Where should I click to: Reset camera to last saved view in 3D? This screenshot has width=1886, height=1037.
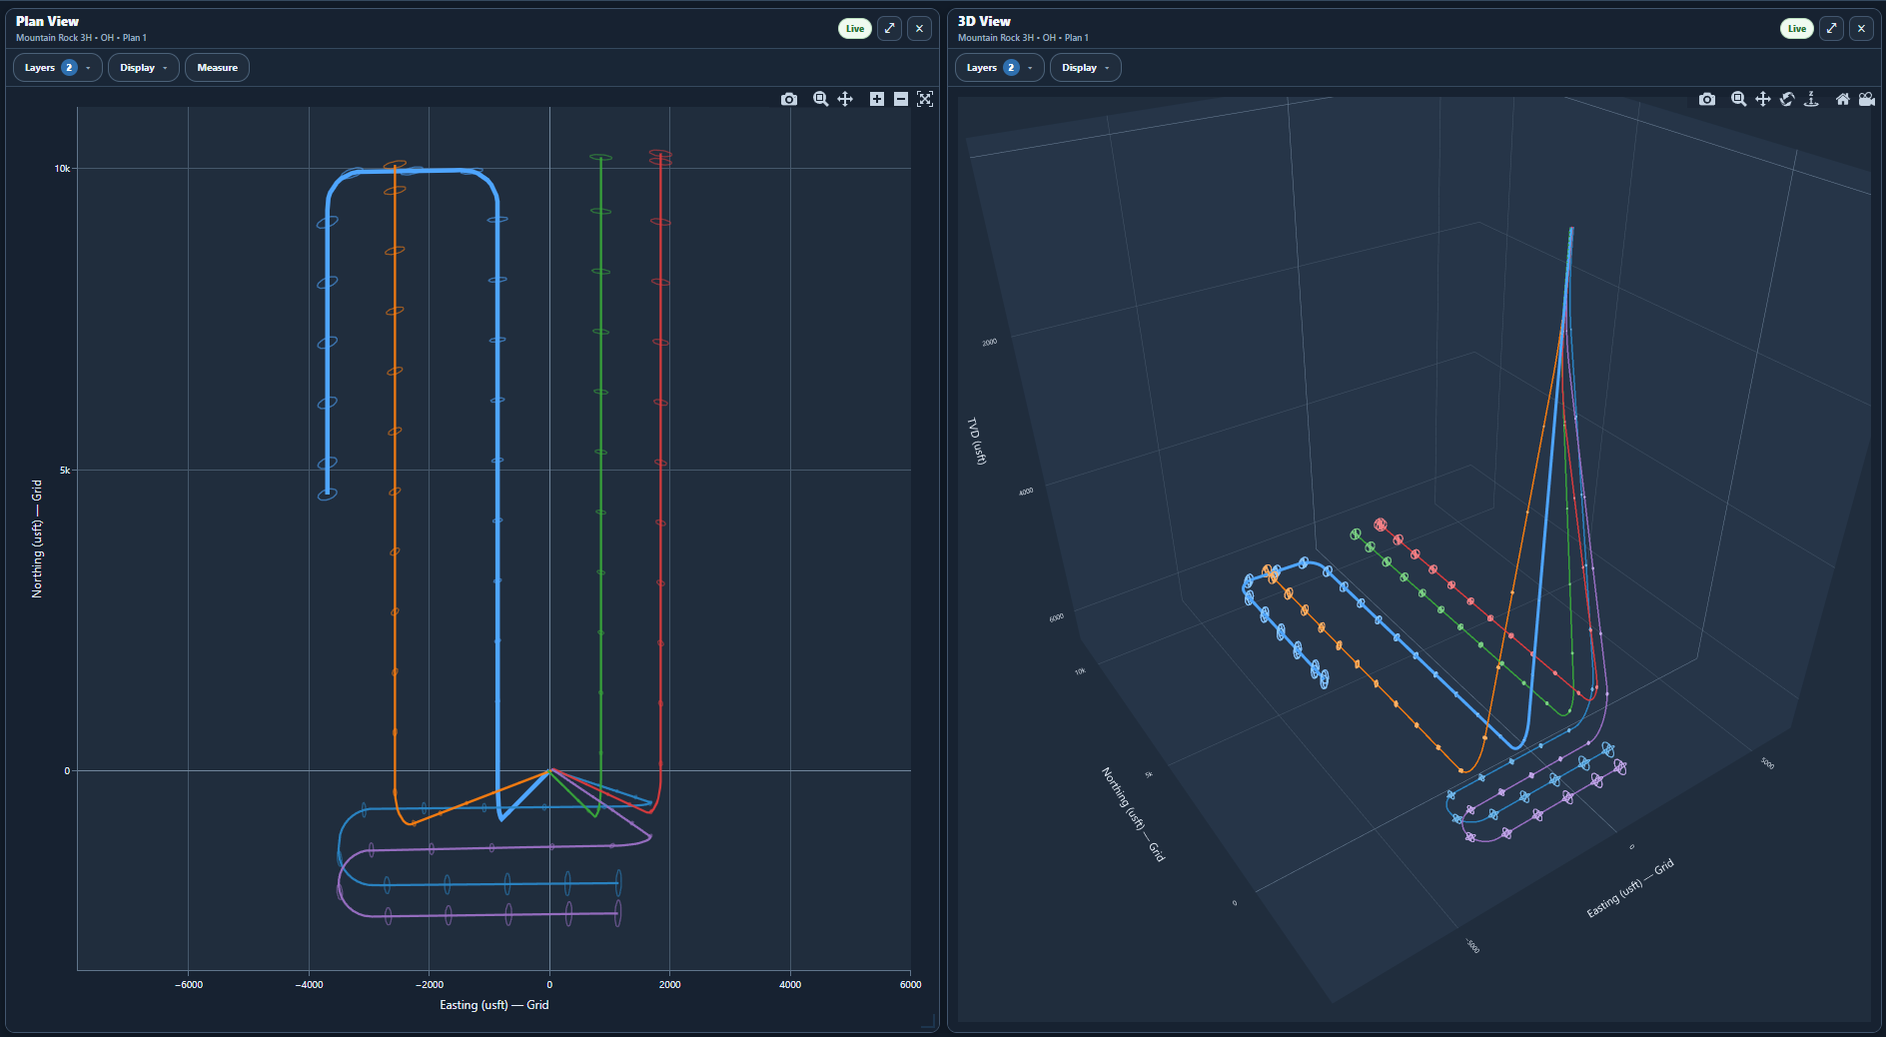[x=1867, y=99]
